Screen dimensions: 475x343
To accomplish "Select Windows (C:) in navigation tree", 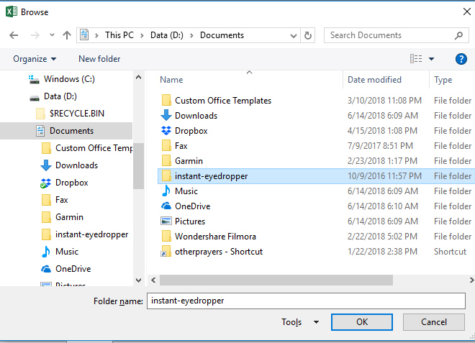I will (x=71, y=78).
